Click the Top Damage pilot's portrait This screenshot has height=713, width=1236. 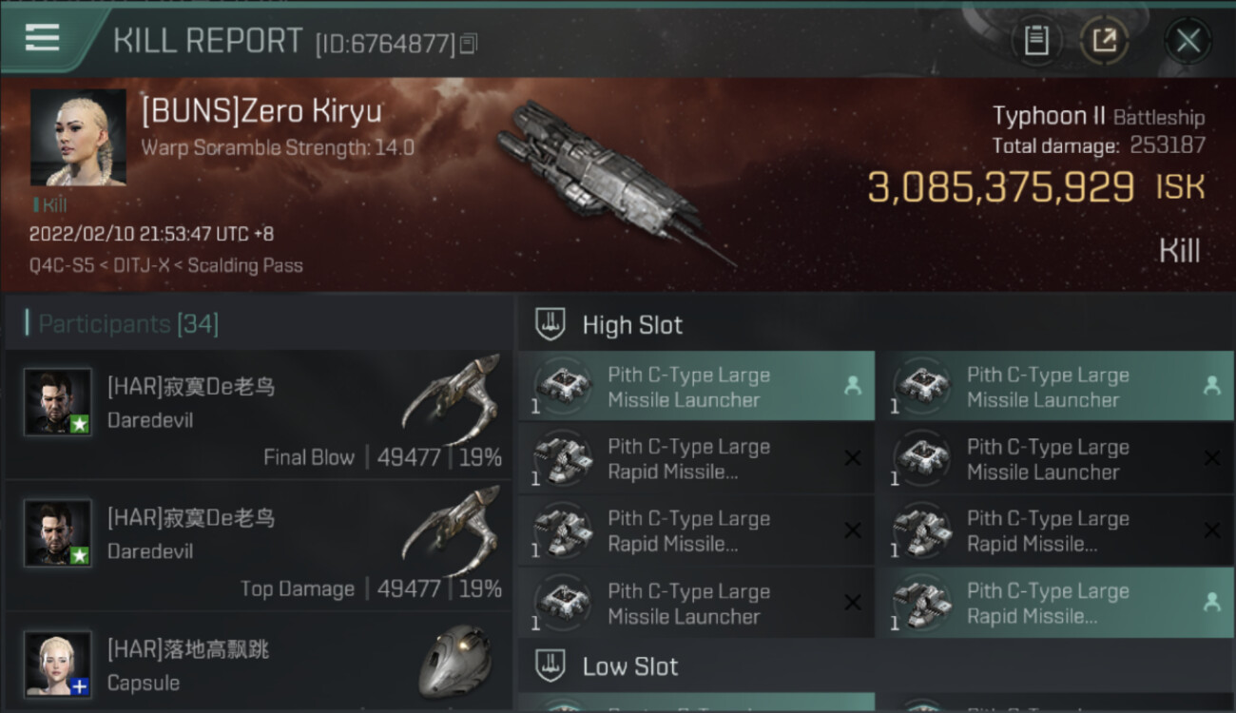[58, 533]
